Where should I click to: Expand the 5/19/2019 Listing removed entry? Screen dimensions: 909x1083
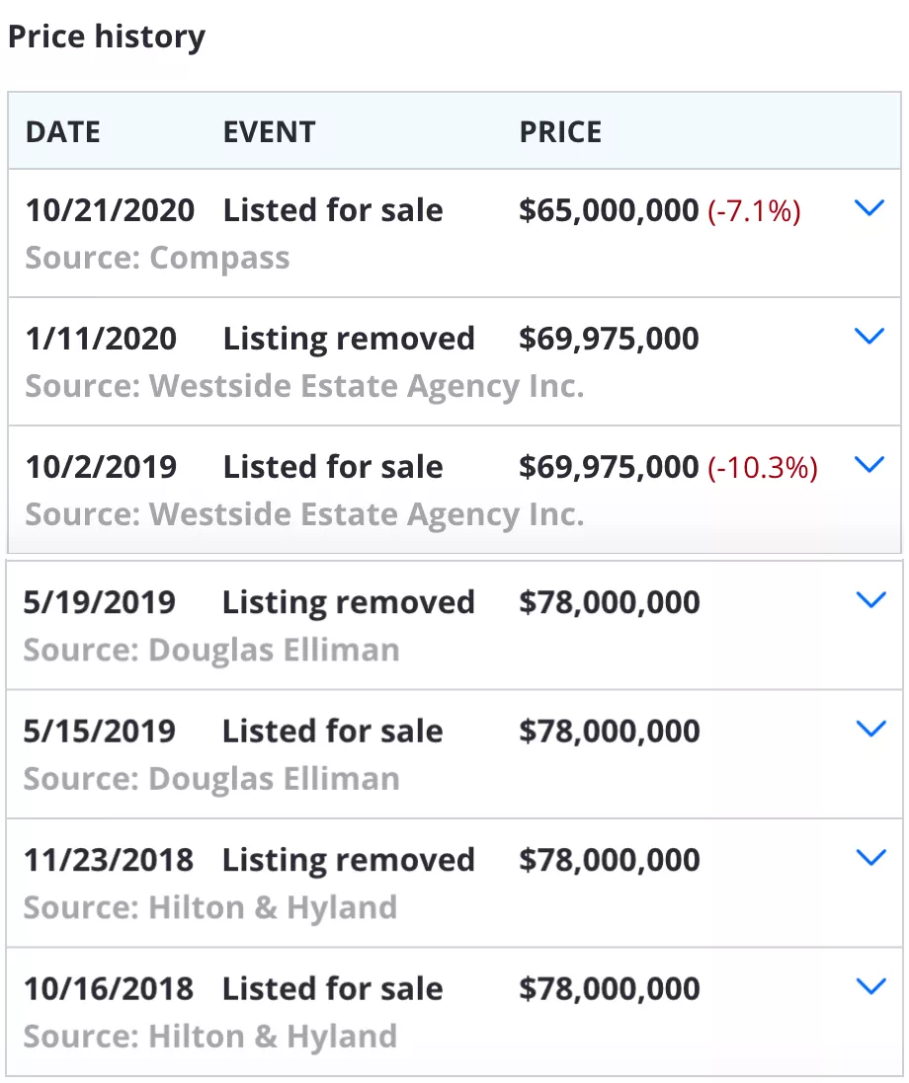[x=870, y=600]
